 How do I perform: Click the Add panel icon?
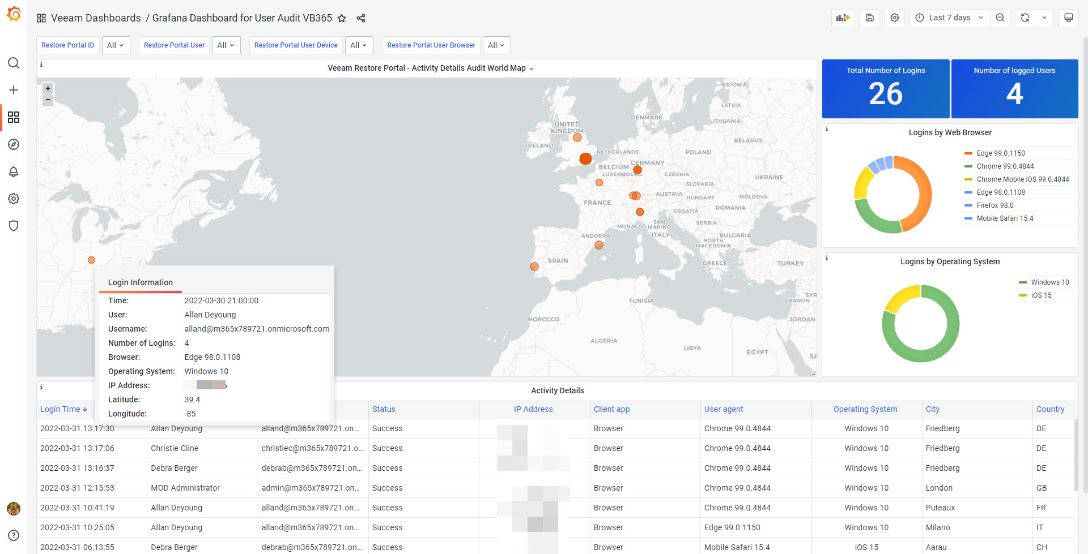[x=843, y=18]
